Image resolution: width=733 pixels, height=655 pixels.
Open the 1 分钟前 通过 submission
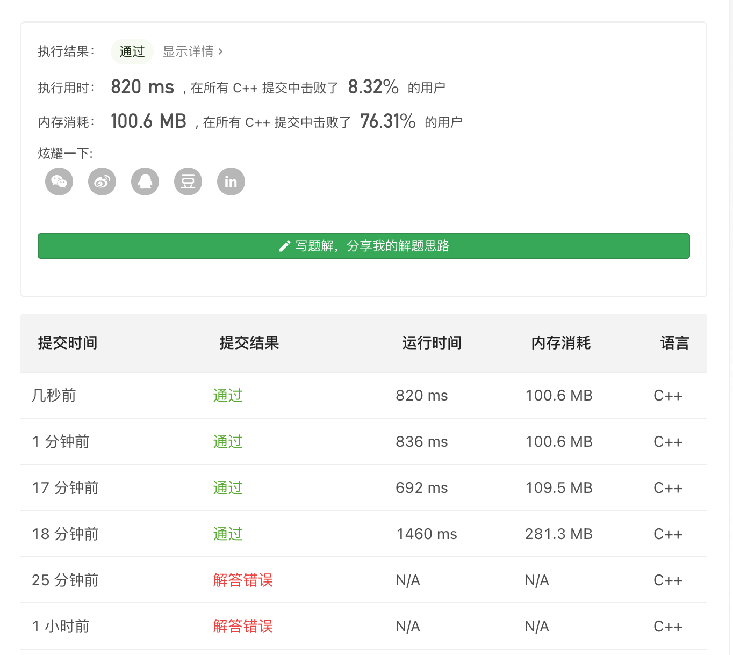[228, 442]
